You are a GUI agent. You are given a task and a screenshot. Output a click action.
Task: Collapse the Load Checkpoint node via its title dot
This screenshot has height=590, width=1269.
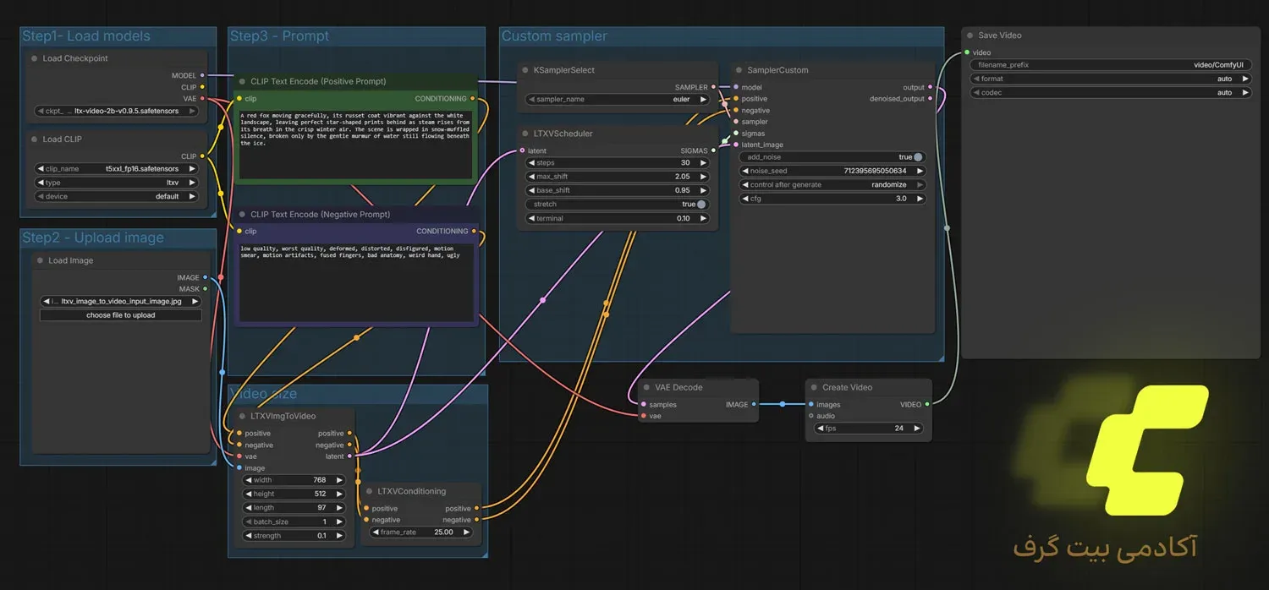coord(35,59)
